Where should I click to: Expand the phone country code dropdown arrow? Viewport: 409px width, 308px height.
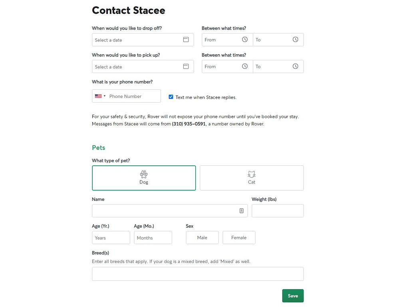(x=105, y=96)
